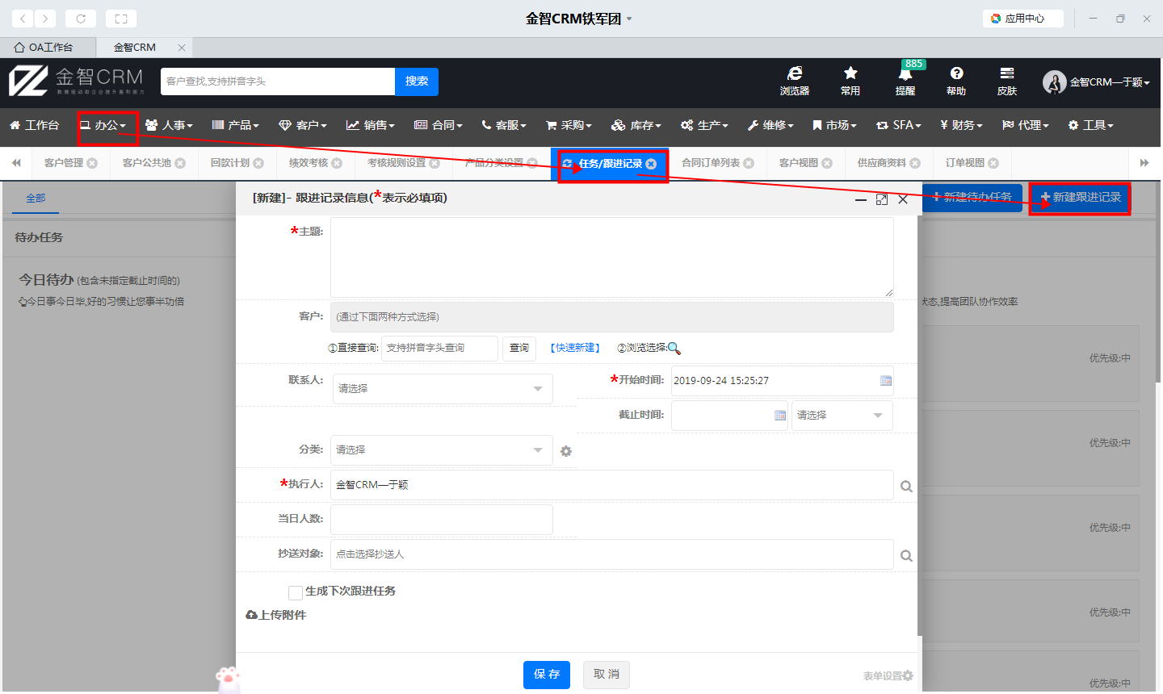The height and width of the screenshot is (694, 1163).
Task: Click the magnifier icon next to 浏览选择
Action: pyautogui.click(x=674, y=349)
